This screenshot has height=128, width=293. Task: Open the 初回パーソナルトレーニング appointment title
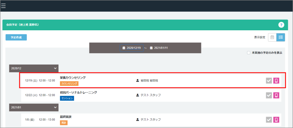[x=78, y=92]
